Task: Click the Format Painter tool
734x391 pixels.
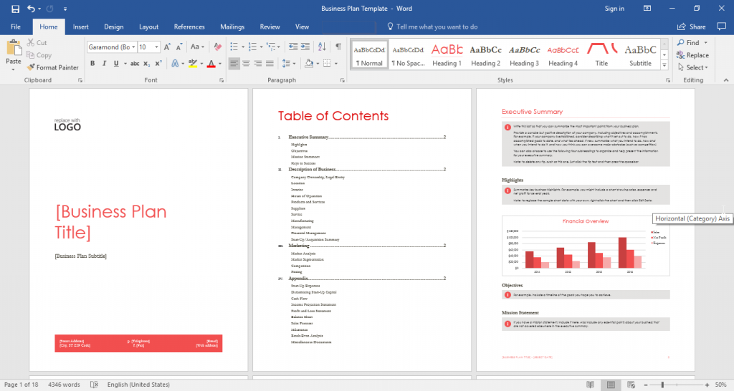Action: [53, 67]
